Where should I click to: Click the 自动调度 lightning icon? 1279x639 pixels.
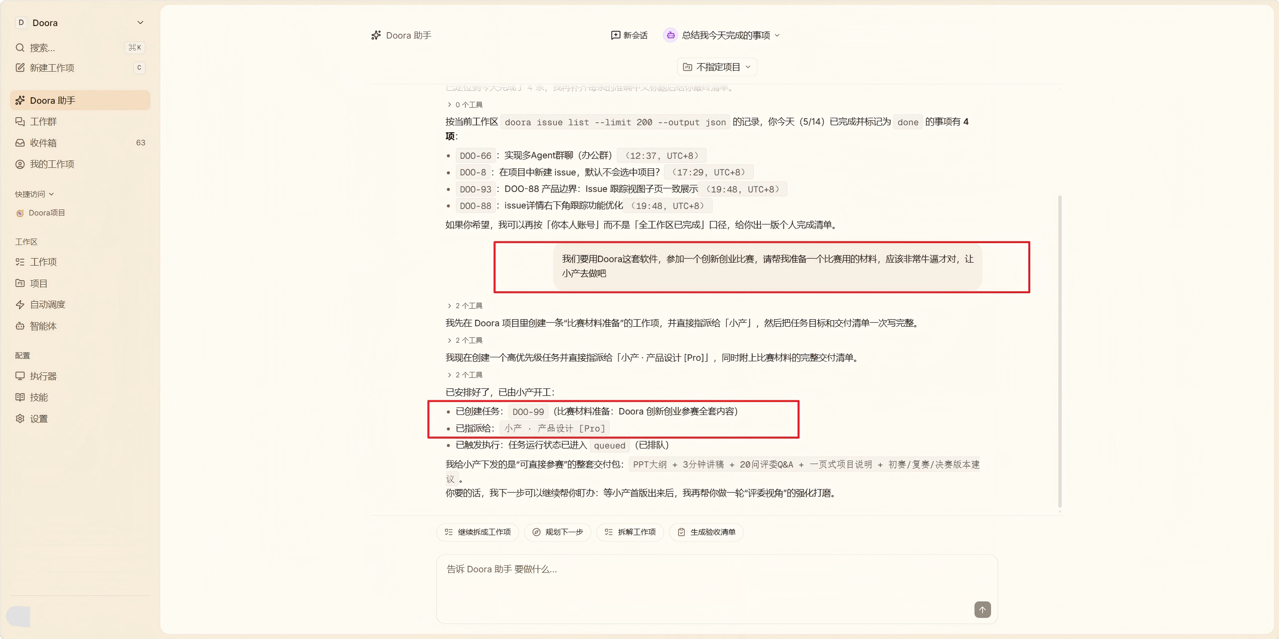[x=20, y=304]
